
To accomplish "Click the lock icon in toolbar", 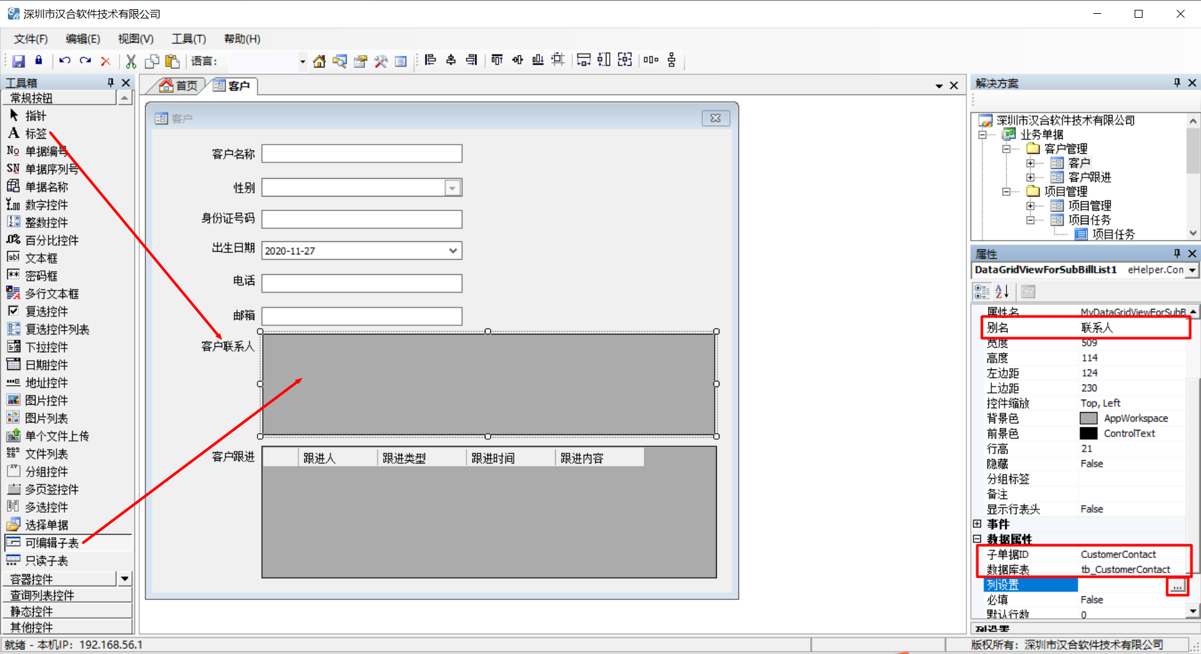I will pos(39,60).
